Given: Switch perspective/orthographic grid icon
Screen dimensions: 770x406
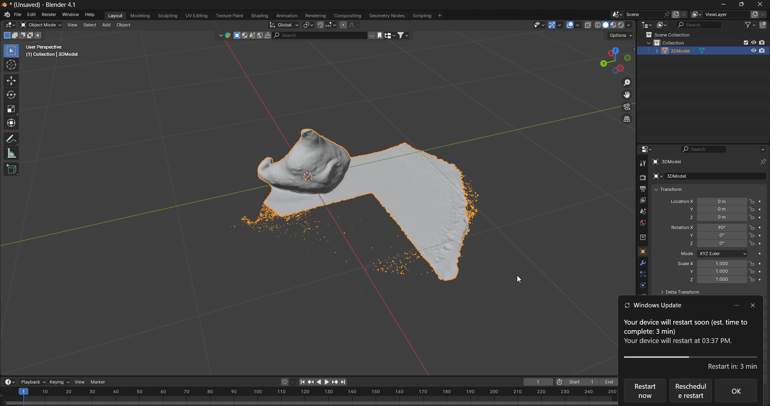Looking at the screenshot, I should coord(627,119).
